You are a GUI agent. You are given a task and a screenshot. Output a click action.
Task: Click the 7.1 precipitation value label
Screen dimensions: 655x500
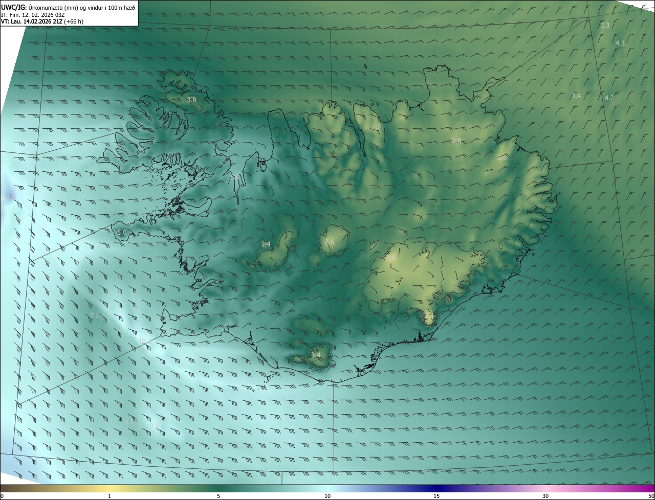94,315
